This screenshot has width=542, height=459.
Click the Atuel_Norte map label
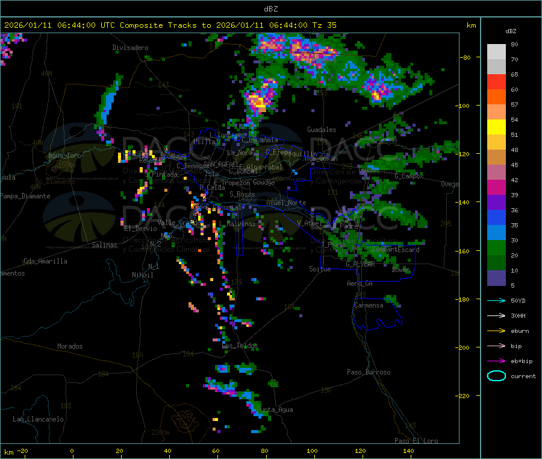(x=286, y=203)
